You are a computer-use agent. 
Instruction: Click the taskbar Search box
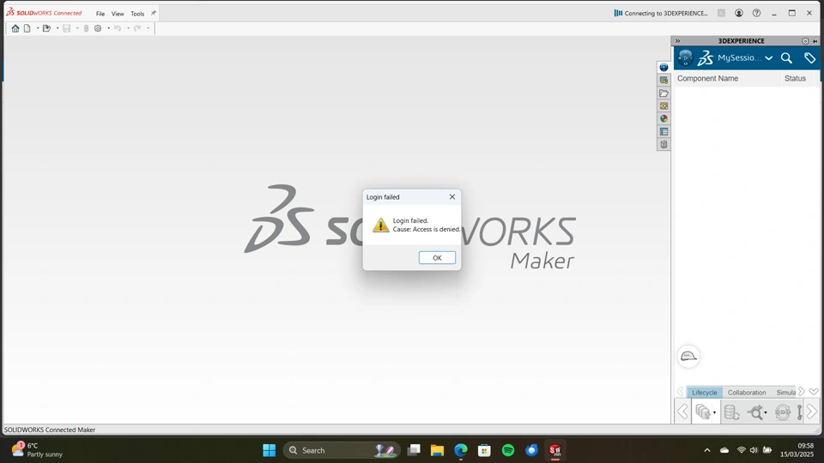pyautogui.click(x=342, y=450)
